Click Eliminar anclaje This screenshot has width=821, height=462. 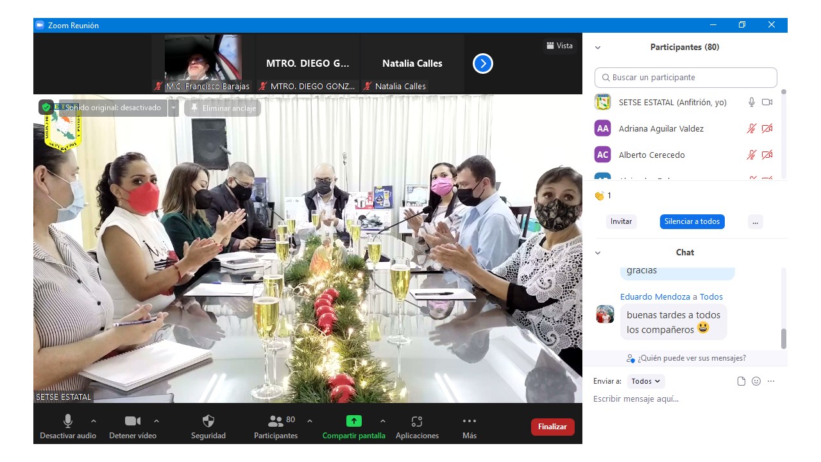click(223, 108)
